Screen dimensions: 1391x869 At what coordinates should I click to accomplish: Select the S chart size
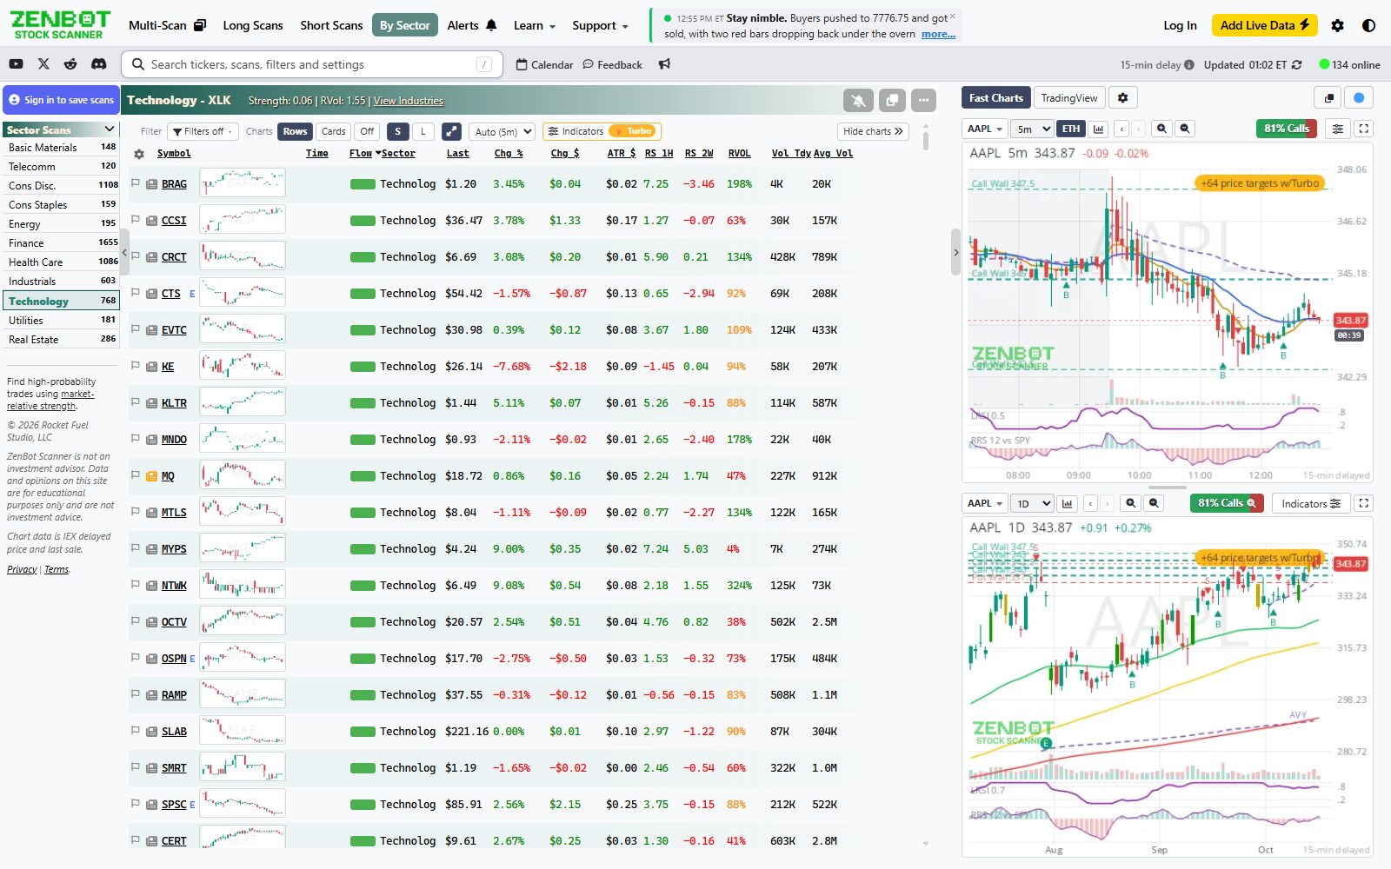[397, 131]
